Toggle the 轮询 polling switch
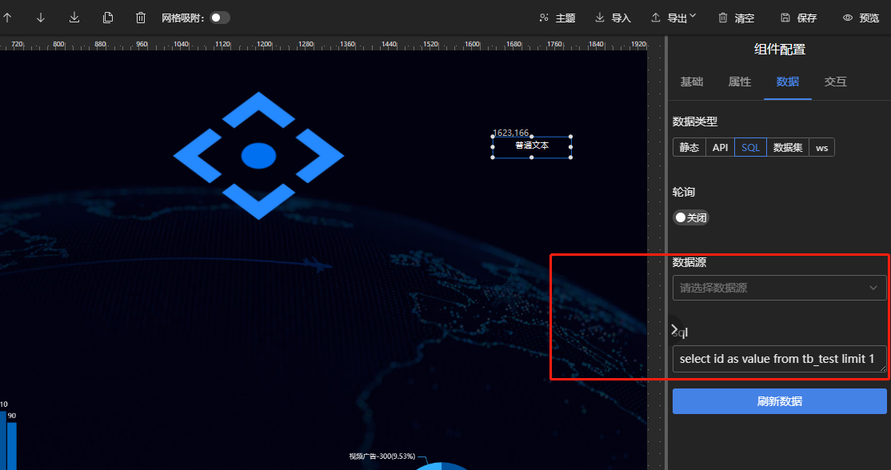Viewport: 891px width, 470px height. [x=691, y=217]
